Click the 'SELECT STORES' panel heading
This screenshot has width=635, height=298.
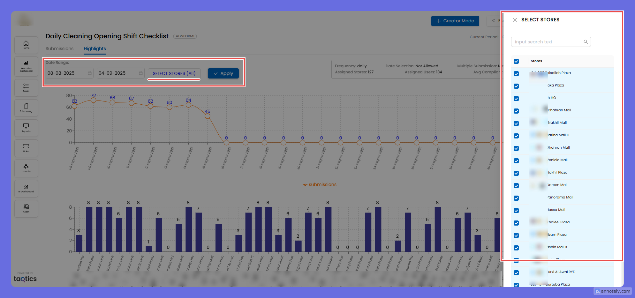tap(540, 20)
